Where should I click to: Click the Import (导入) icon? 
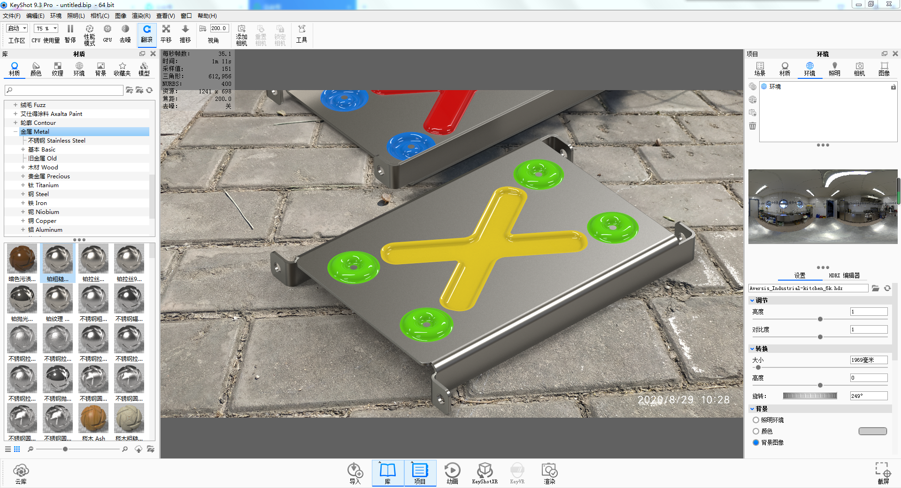click(x=355, y=473)
